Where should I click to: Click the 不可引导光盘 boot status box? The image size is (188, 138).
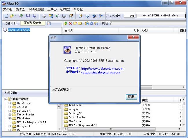[33, 23]
